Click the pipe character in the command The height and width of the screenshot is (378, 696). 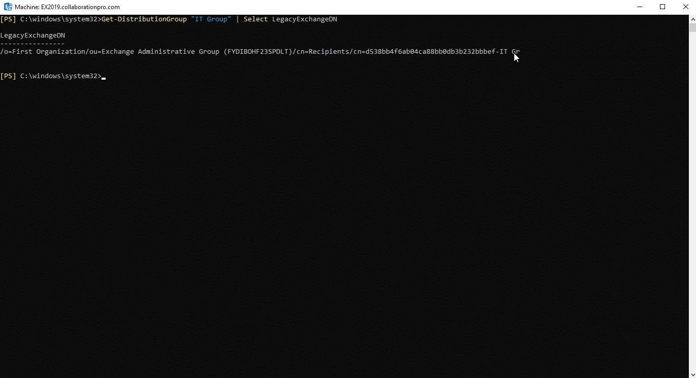[x=237, y=19]
